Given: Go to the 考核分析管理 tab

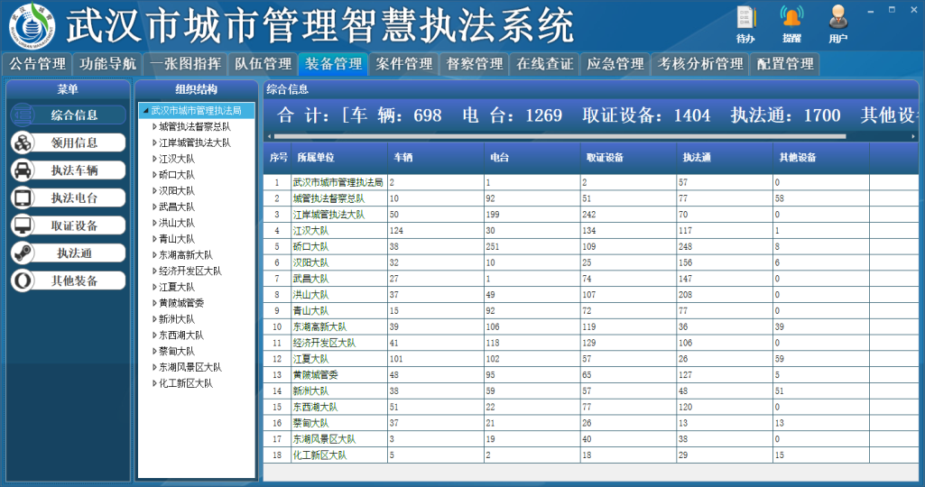Looking at the screenshot, I should (x=700, y=64).
